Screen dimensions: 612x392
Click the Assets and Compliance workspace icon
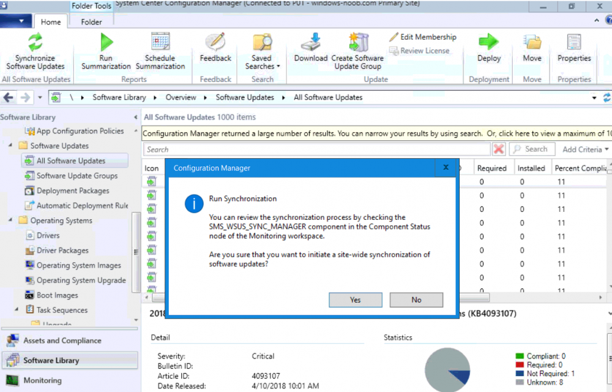(x=12, y=341)
